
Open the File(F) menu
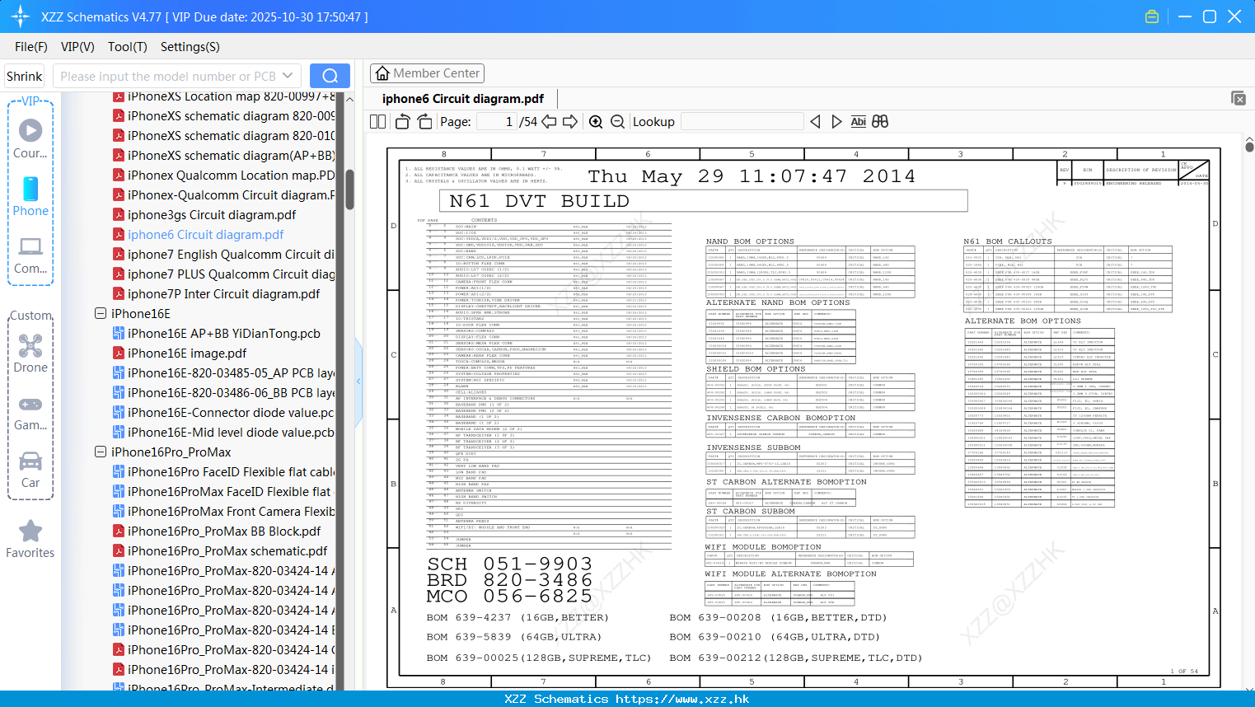pos(31,47)
